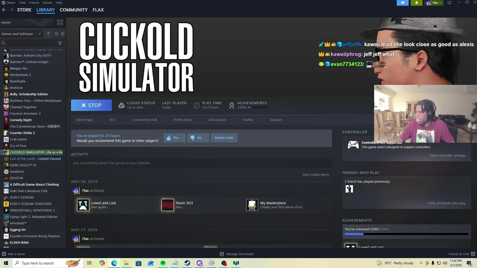The height and width of the screenshot is (268, 477).
Task: Open File Explorer from the taskbar
Action: [126, 263]
